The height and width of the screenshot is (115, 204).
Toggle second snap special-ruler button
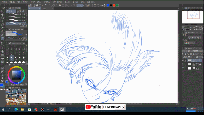click(x=81, y=5)
